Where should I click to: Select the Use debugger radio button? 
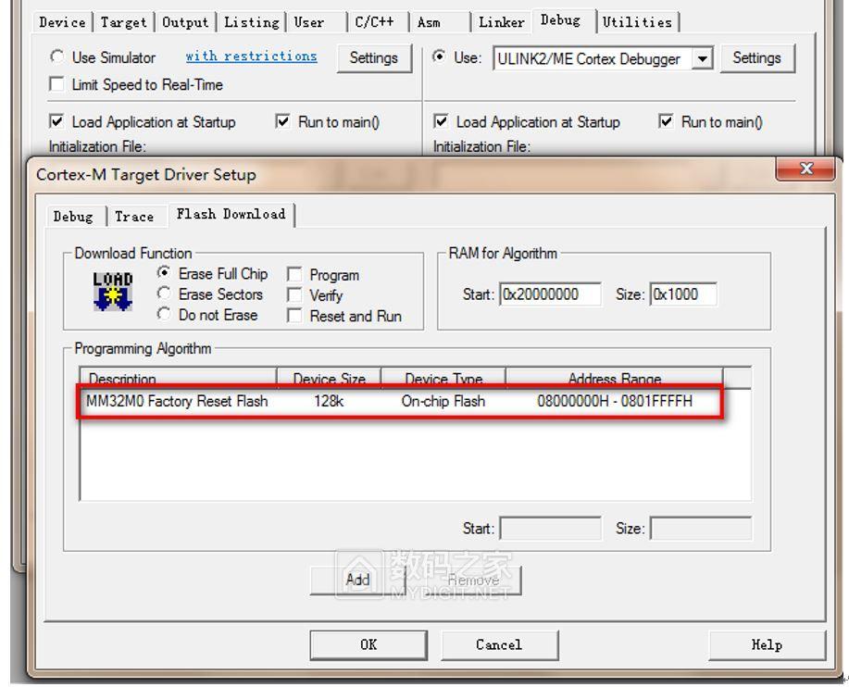pos(439,56)
